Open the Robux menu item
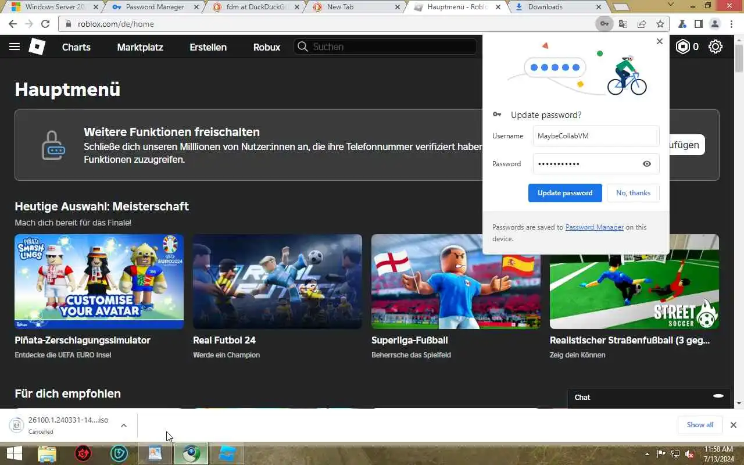This screenshot has width=744, height=465. pos(267,47)
